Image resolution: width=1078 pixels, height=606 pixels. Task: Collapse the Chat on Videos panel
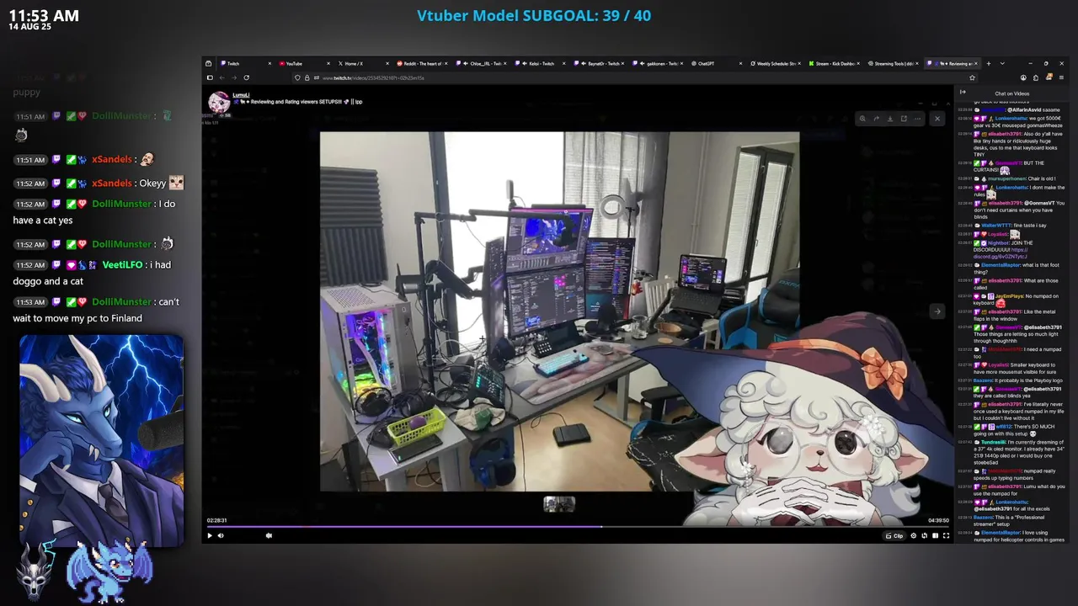point(963,93)
